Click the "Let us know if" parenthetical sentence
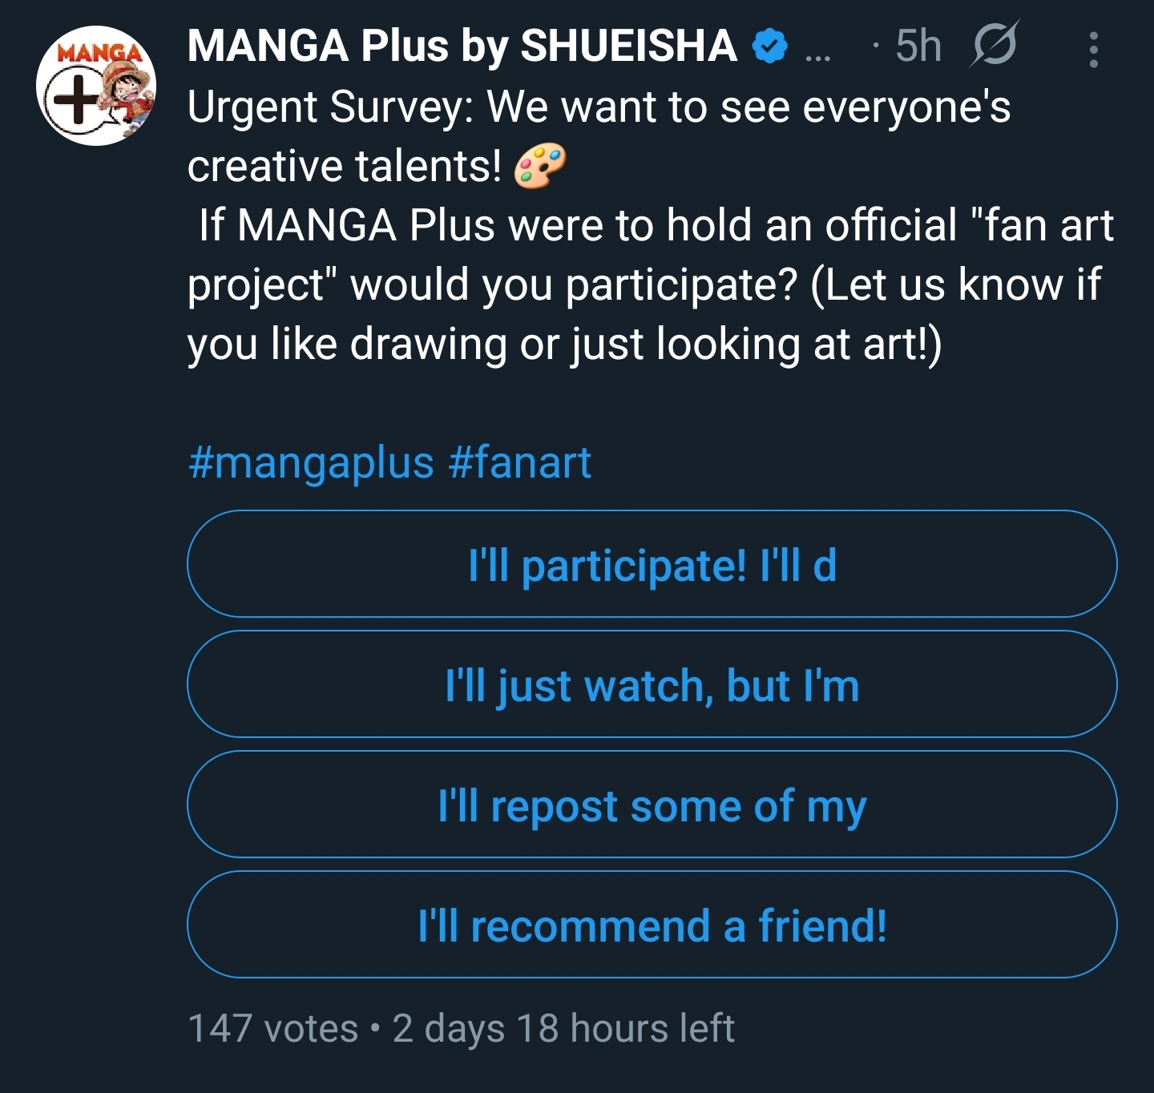 (x=955, y=284)
